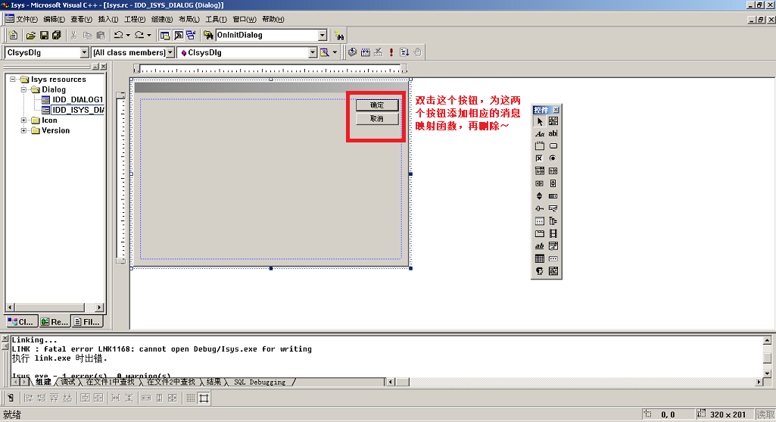Open the 布局(L) menu

(189, 19)
